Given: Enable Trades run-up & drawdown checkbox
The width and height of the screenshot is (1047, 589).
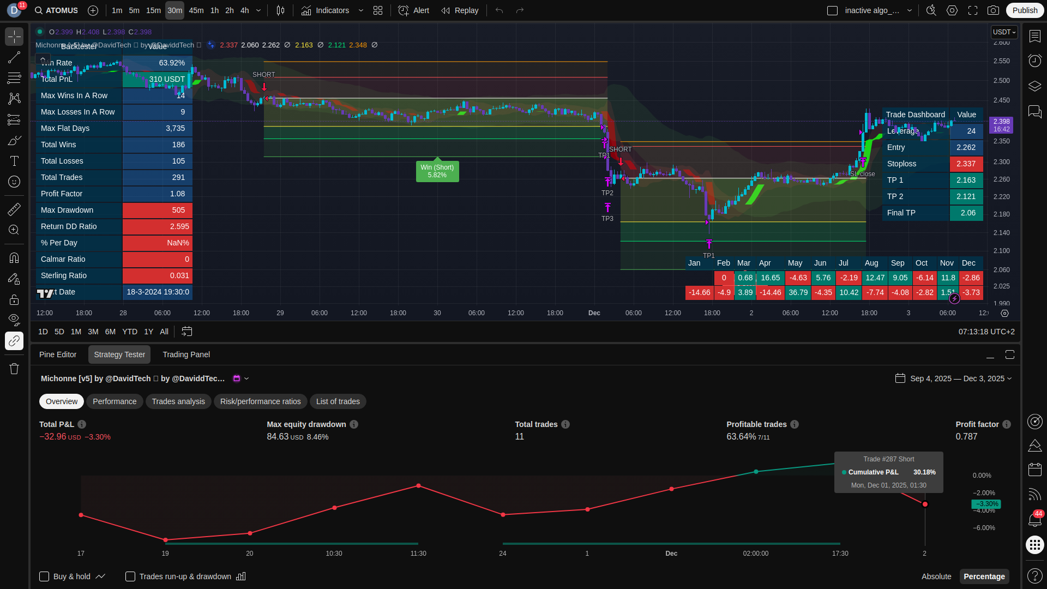Looking at the screenshot, I should pos(130,576).
